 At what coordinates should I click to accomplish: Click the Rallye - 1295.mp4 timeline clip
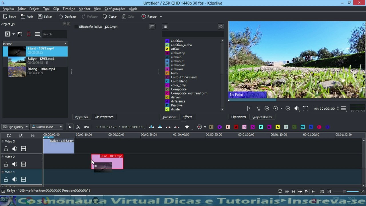(59, 146)
